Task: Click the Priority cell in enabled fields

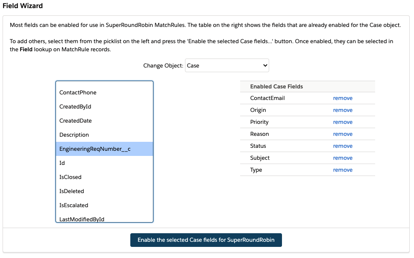Action: [259, 122]
